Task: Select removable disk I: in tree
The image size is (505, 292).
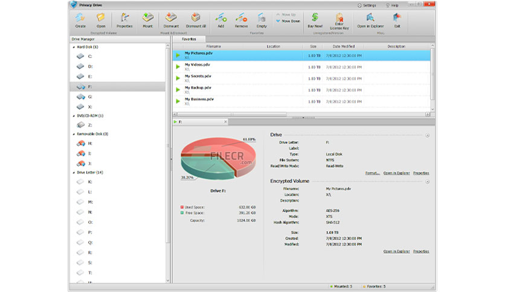Action: tap(118, 153)
